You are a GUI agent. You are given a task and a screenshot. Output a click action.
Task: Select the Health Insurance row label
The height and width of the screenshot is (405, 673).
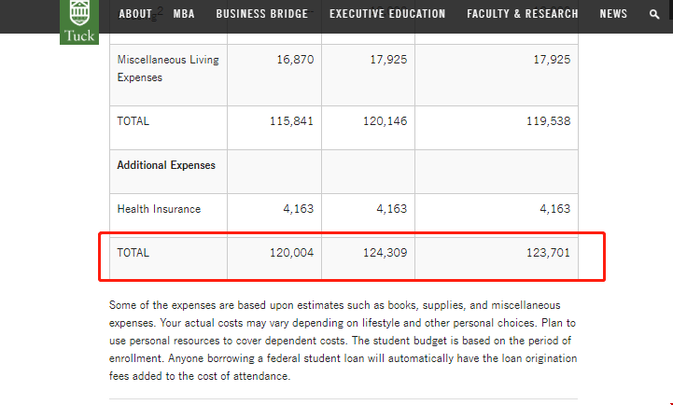coord(159,209)
